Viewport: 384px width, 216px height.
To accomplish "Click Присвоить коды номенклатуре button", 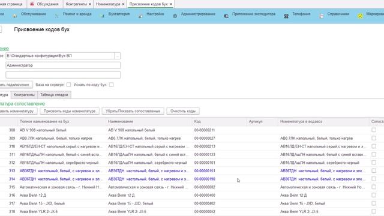I will [70, 111].
